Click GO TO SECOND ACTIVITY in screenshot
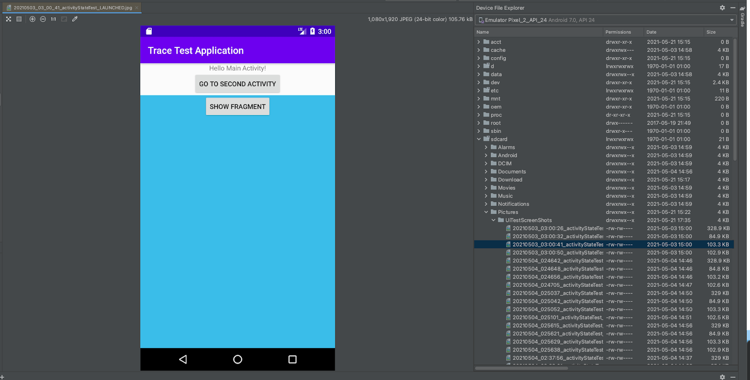 point(238,84)
